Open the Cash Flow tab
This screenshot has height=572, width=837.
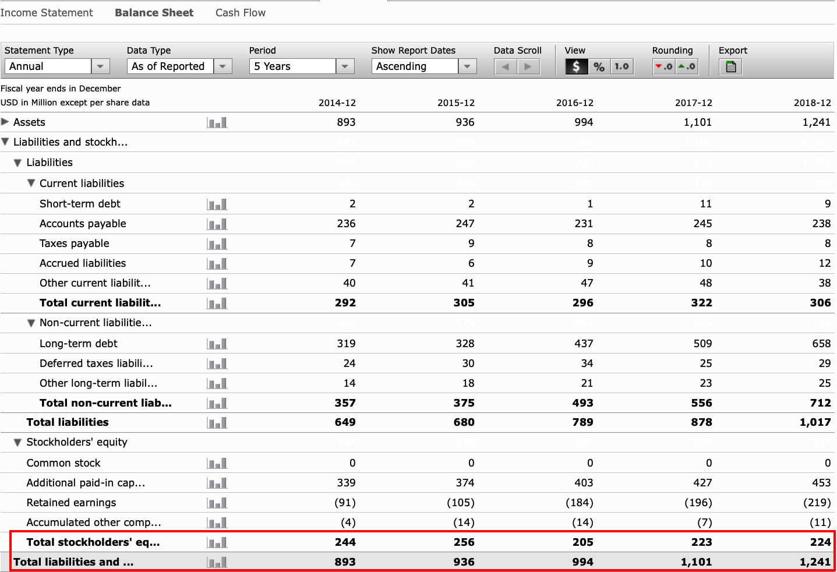click(240, 13)
